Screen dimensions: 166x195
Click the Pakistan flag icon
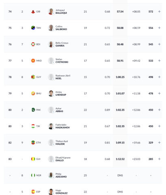pyautogui.click(x=33, y=110)
